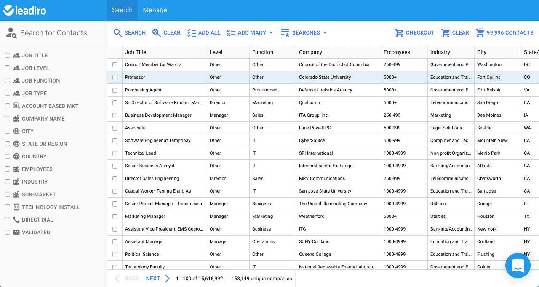Click the magnifier icon beside SEARCH

[x=118, y=33]
